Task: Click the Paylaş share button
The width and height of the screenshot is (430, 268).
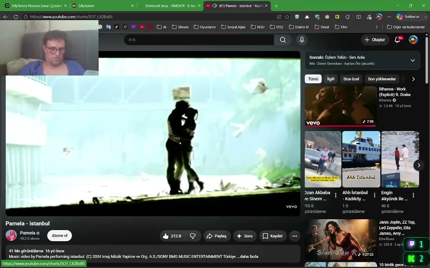Action: 216,236
